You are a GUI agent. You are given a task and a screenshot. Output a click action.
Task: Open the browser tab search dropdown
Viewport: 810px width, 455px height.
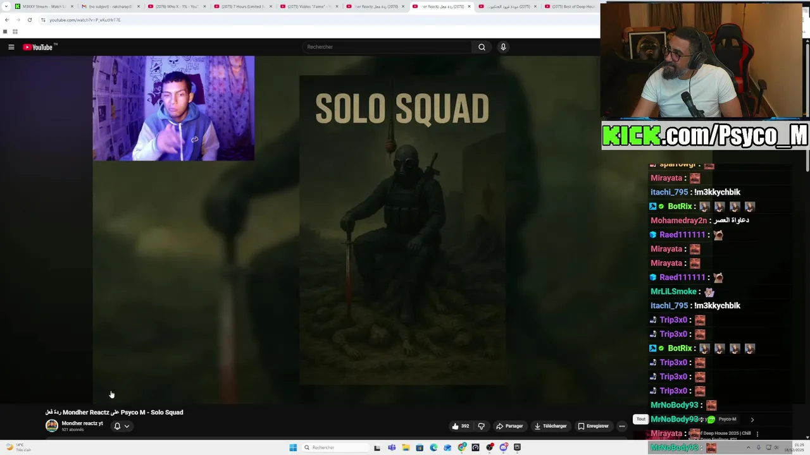click(x=5, y=6)
